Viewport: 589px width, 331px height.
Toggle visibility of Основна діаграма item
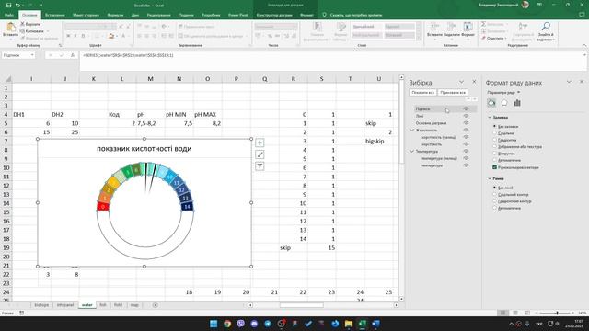click(466, 123)
